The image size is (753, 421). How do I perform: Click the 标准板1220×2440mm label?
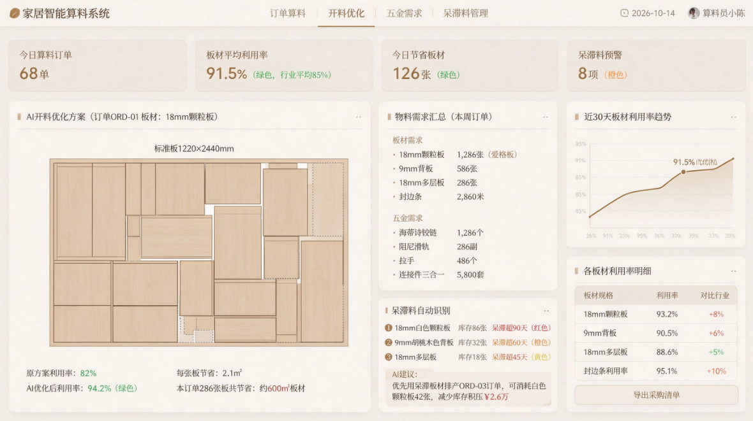pos(194,148)
